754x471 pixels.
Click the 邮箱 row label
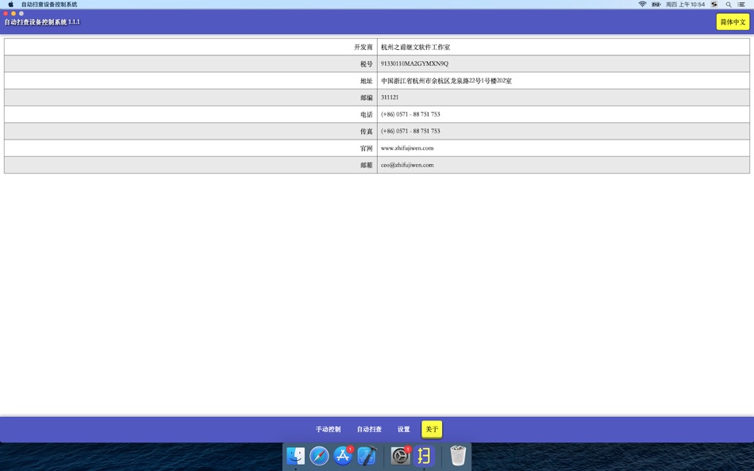click(x=367, y=165)
